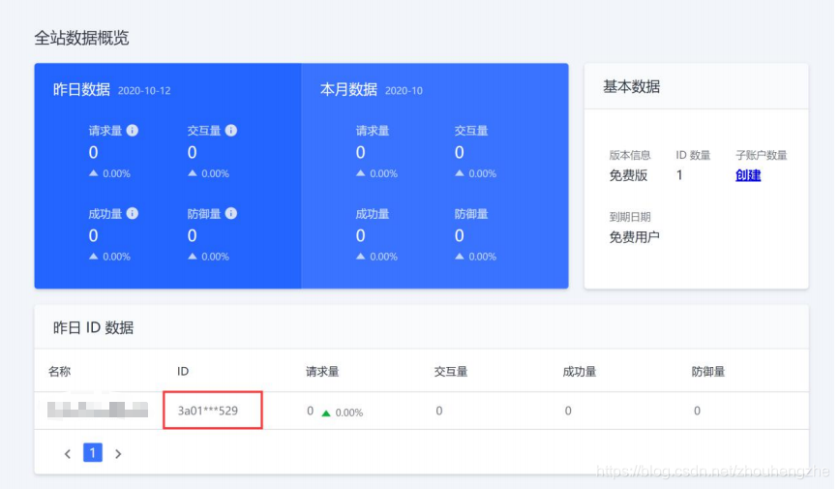Select page 1 in pagination
Screen dimensions: 839x489
[x=93, y=452]
